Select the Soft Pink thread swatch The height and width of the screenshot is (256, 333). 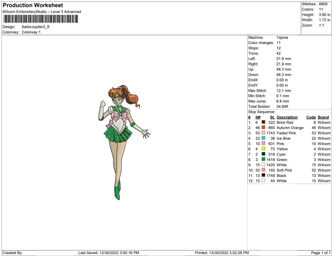coord(263,170)
